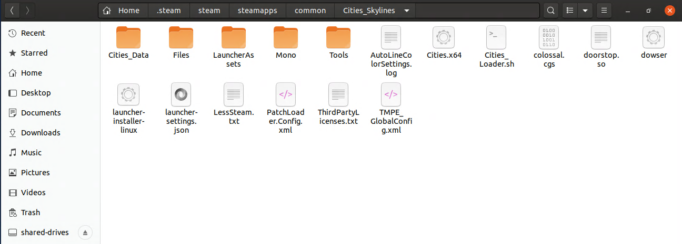
Task: Select the dowser executable icon
Action: coord(654,38)
